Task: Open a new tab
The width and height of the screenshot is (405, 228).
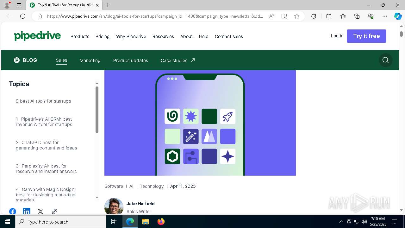Action: click(x=108, y=5)
